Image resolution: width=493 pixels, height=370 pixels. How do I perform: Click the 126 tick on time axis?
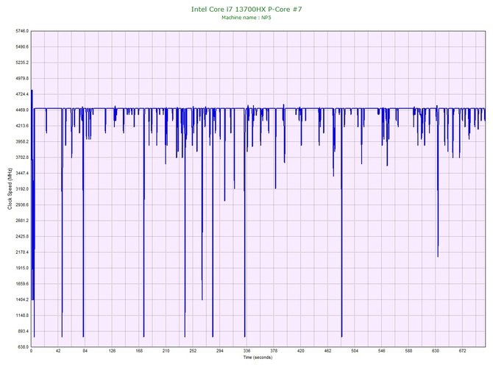[113, 351]
